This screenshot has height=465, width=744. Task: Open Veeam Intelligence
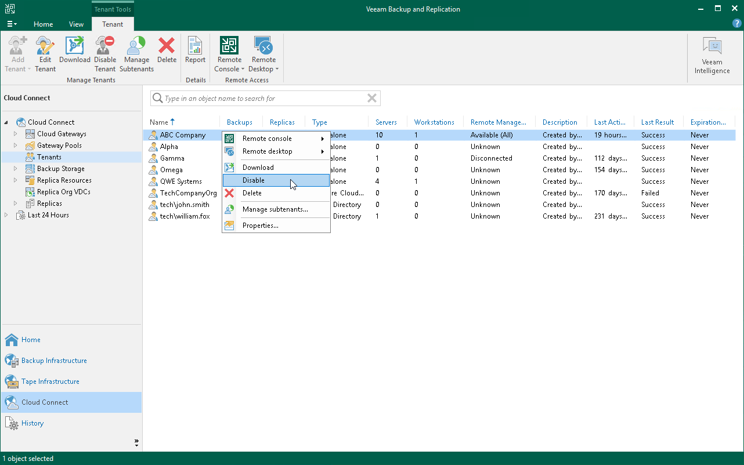[712, 55]
